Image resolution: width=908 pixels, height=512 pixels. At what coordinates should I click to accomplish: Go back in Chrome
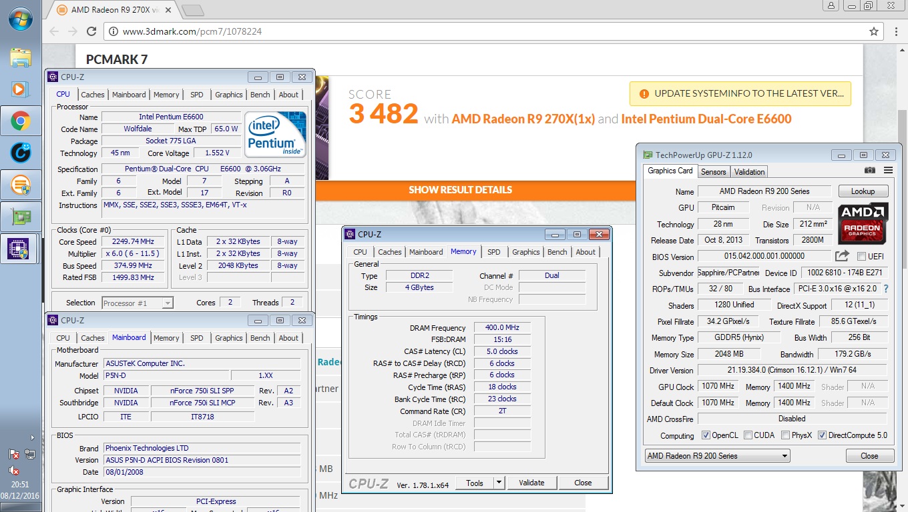point(55,31)
